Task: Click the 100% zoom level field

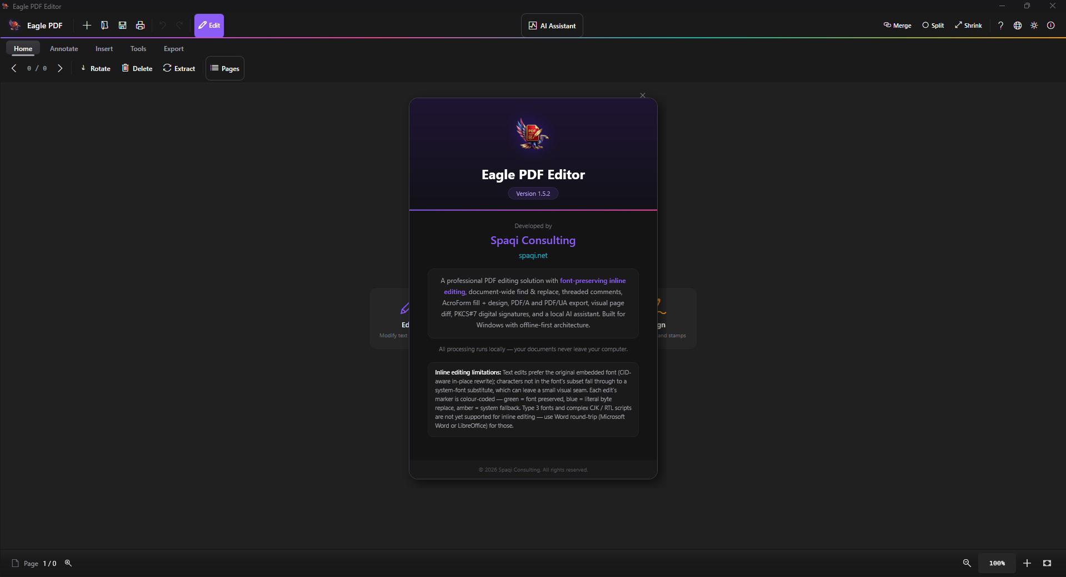Action: pos(997,563)
